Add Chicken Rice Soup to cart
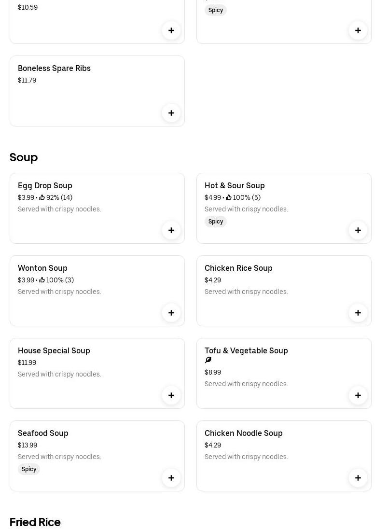 coord(358,313)
